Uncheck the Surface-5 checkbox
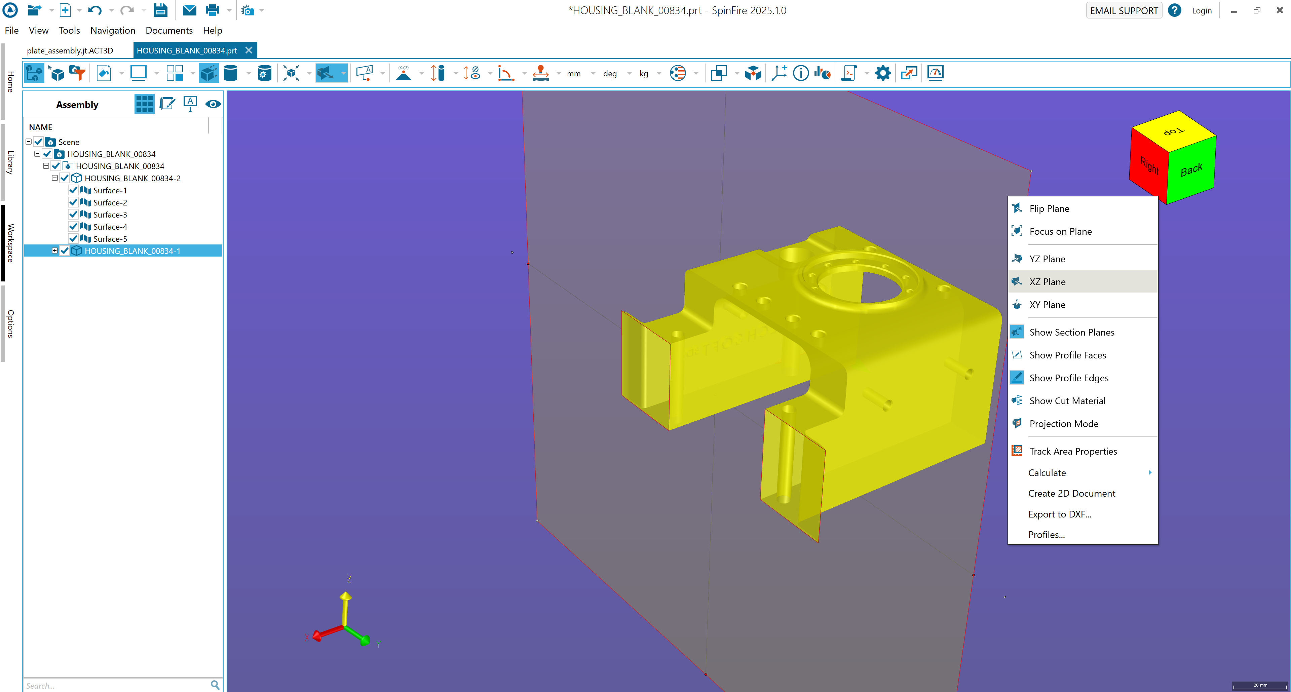Image resolution: width=1291 pixels, height=692 pixels. click(x=73, y=238)
